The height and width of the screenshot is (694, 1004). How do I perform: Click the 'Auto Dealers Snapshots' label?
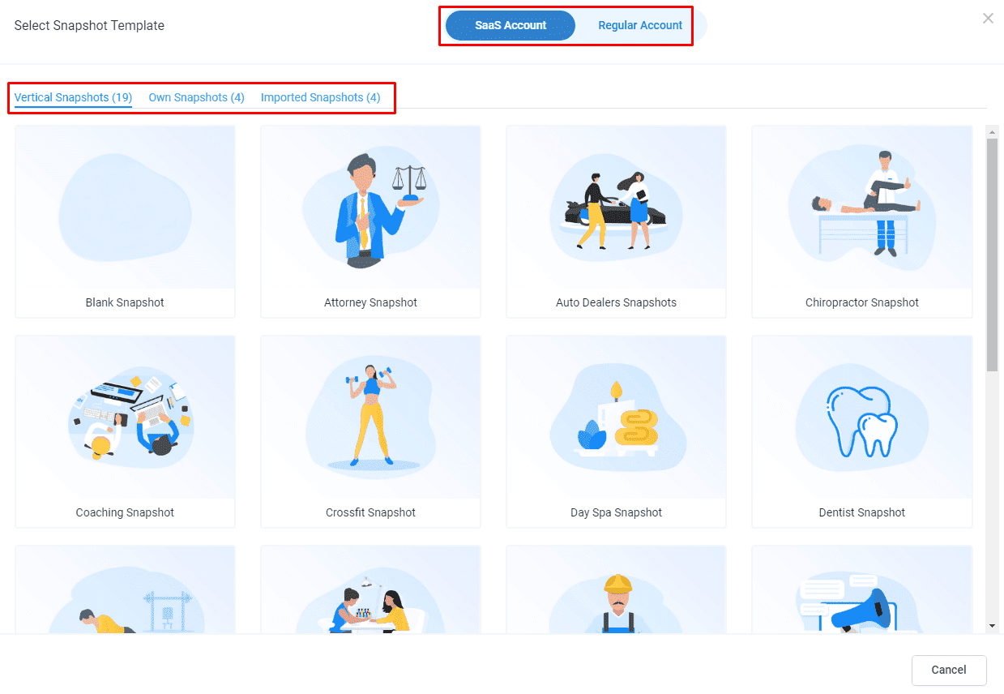[616, 302]
